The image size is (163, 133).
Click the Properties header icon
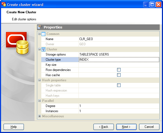coord(40,27)
